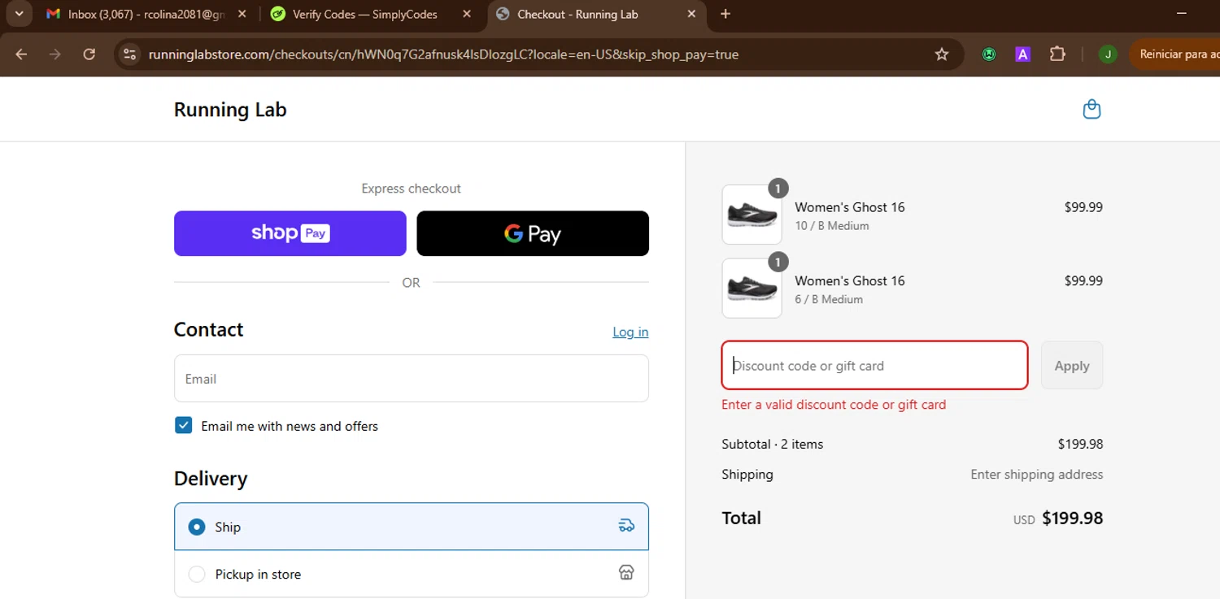Click the browser forward arrow
Image resolution: width=1220 pixels, height=599 pixels.
[55, 54]
